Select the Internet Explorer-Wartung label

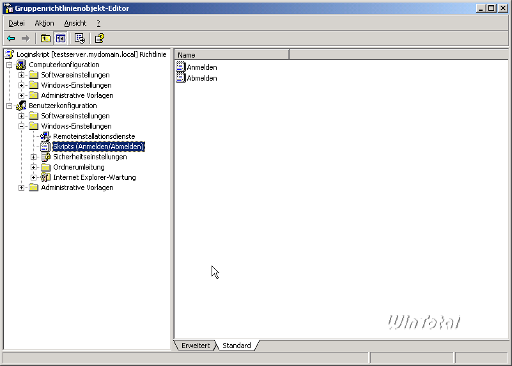coord(95,177)
